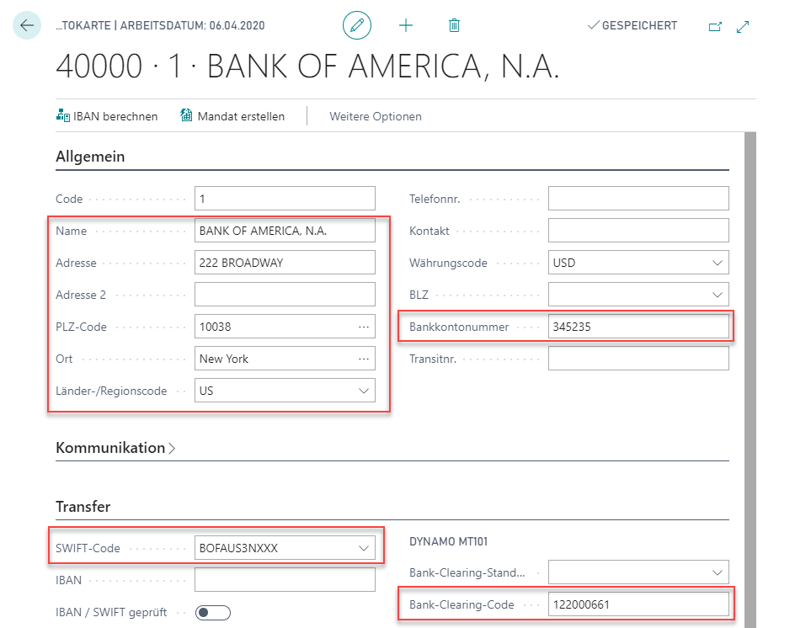Open the Länder-/Regionscode dropdown

[364, 391]
